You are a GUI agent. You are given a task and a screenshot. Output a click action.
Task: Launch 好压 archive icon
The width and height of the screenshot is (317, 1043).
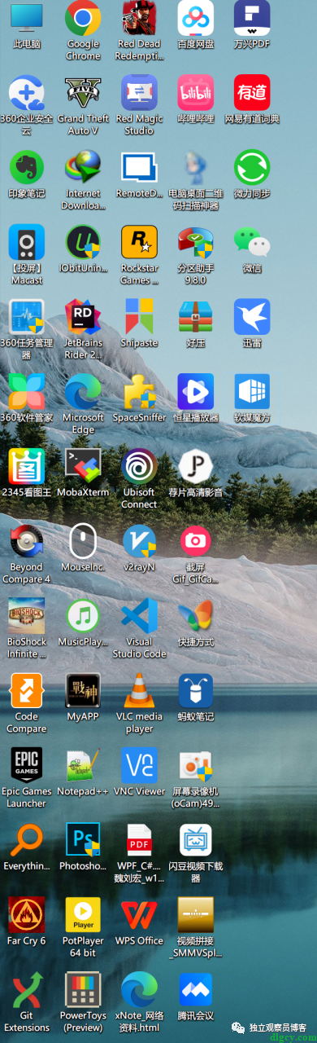(x=196, y=316)
